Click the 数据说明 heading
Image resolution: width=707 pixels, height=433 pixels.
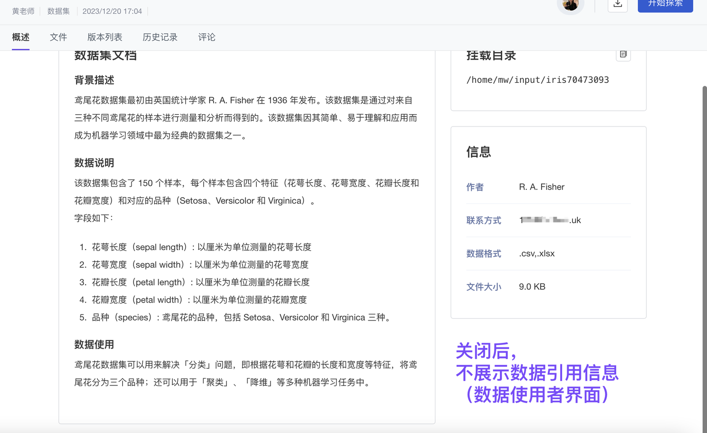pos(94,163)
